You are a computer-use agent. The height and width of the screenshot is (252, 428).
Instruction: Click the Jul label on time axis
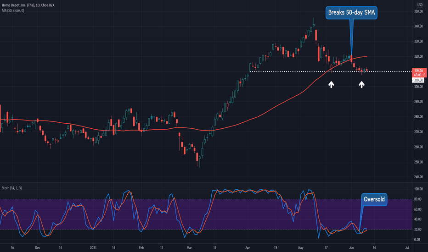[407, 248]
